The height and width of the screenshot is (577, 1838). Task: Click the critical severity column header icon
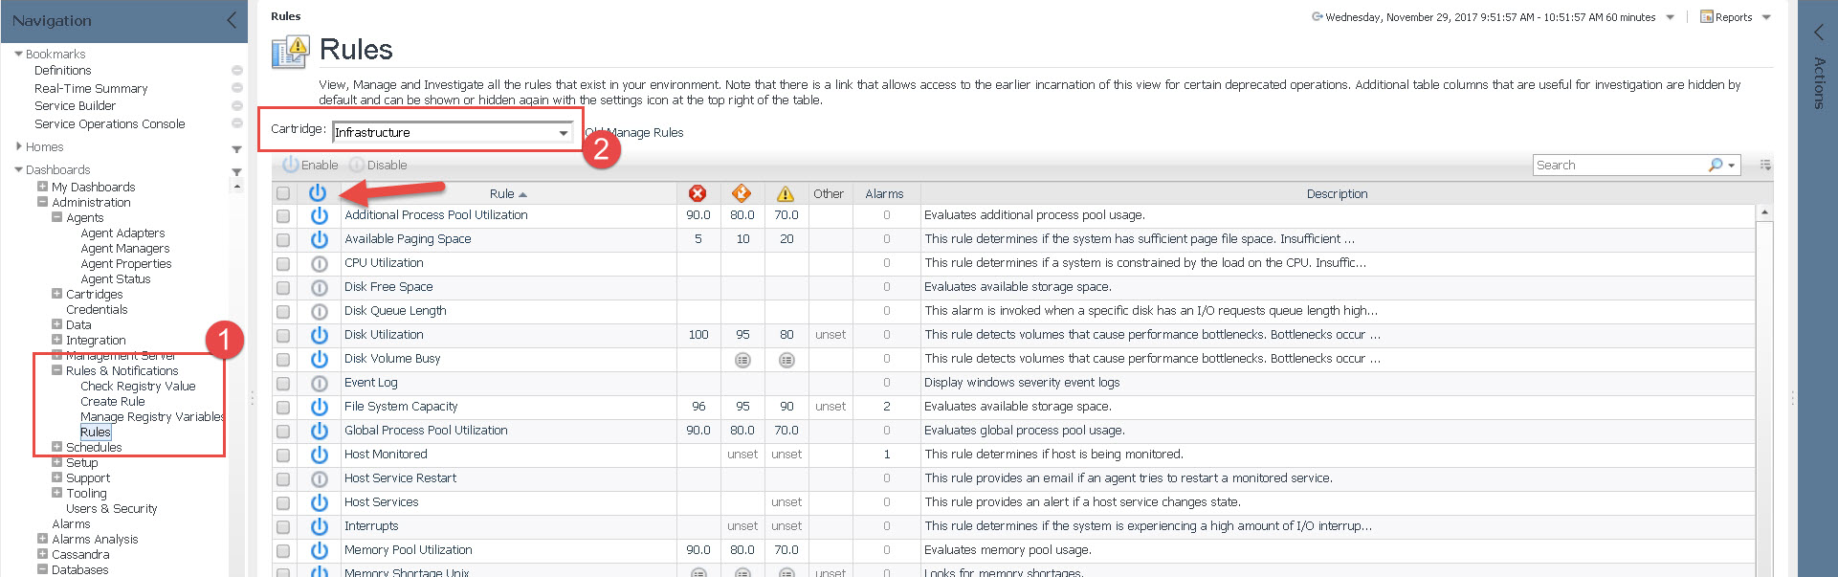point(698,193)
